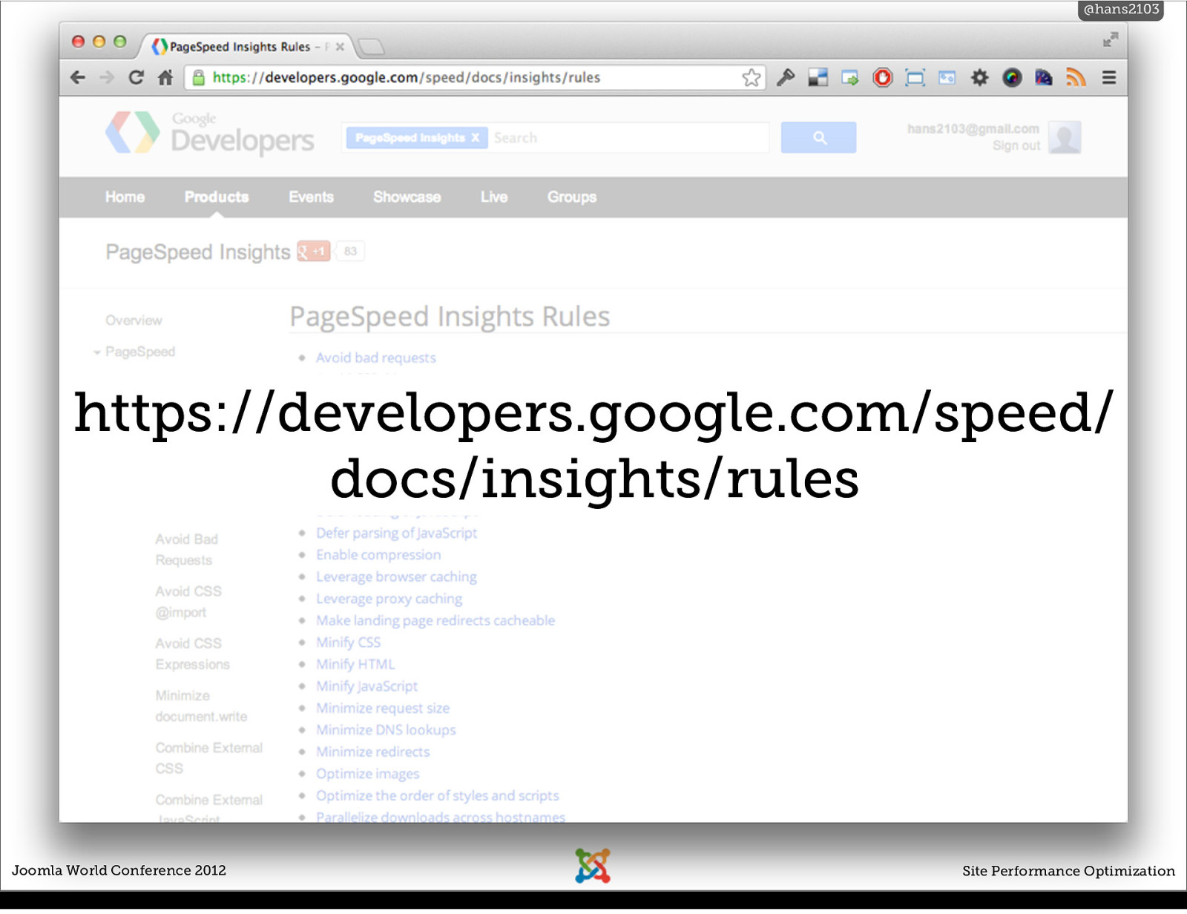1187x914 pixels.
Task: Open the Live navigation item
Action: pyautogui.click(x=494, y=197)
